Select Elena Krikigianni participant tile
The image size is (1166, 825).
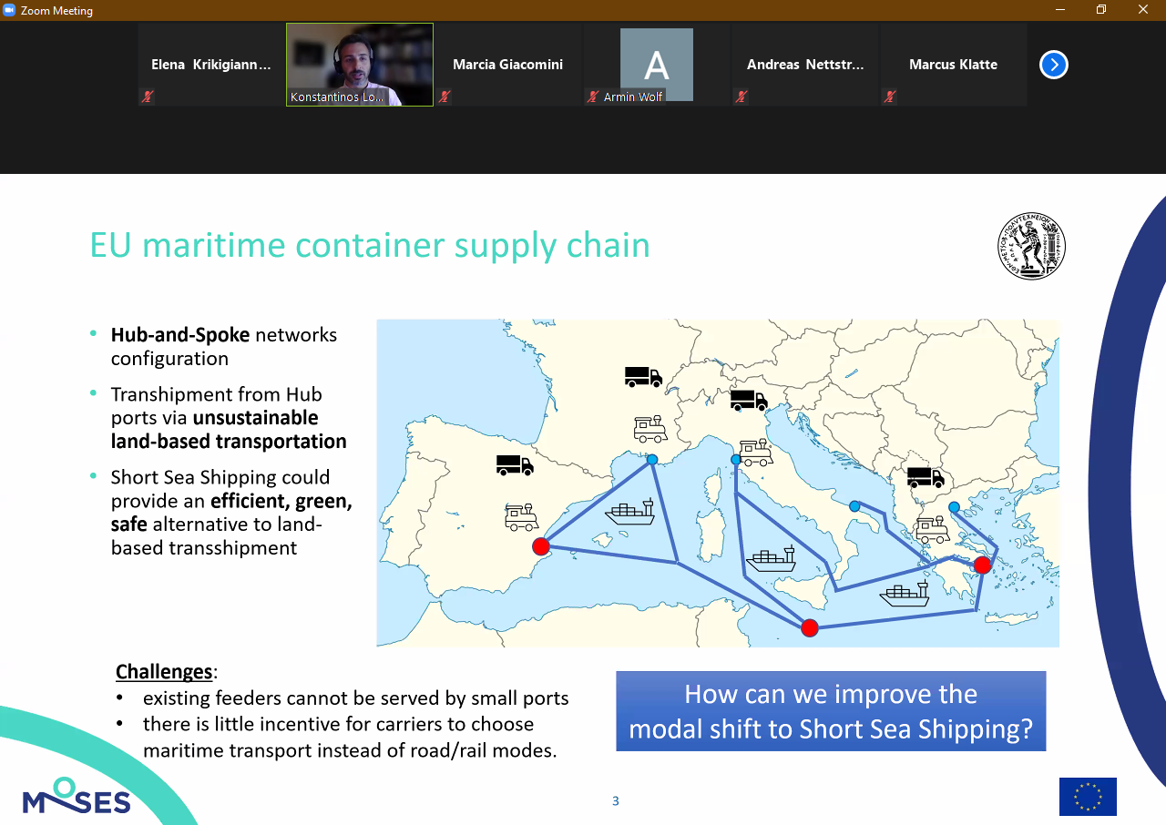(211, 65)
